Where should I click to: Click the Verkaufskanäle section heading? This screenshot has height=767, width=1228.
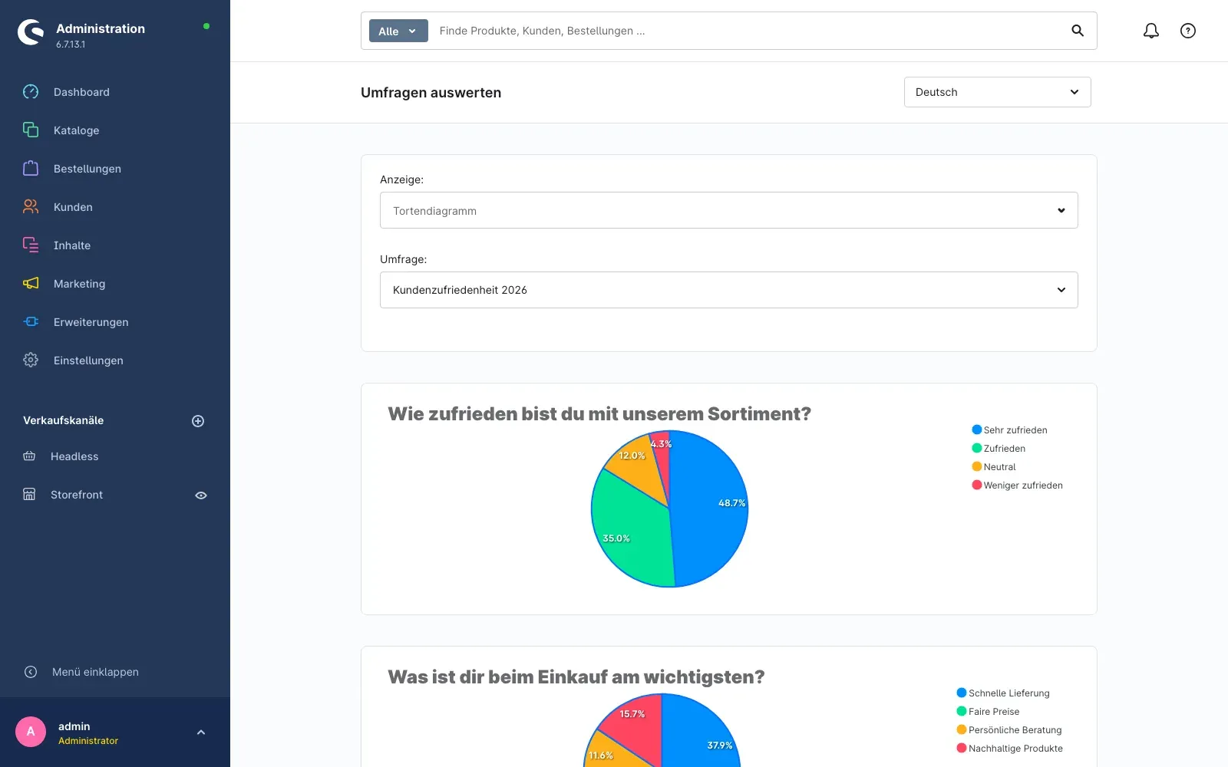coord(64,420)
